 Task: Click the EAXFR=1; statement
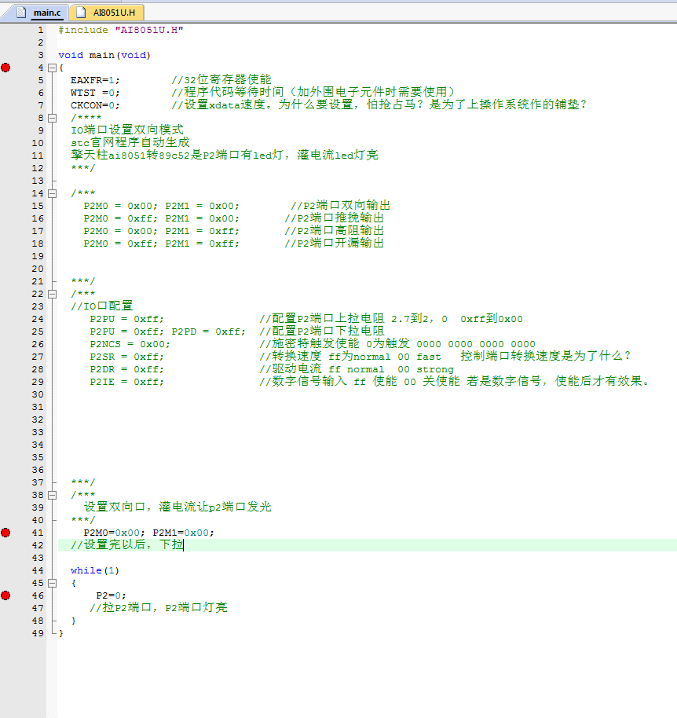tap(94, 80)
